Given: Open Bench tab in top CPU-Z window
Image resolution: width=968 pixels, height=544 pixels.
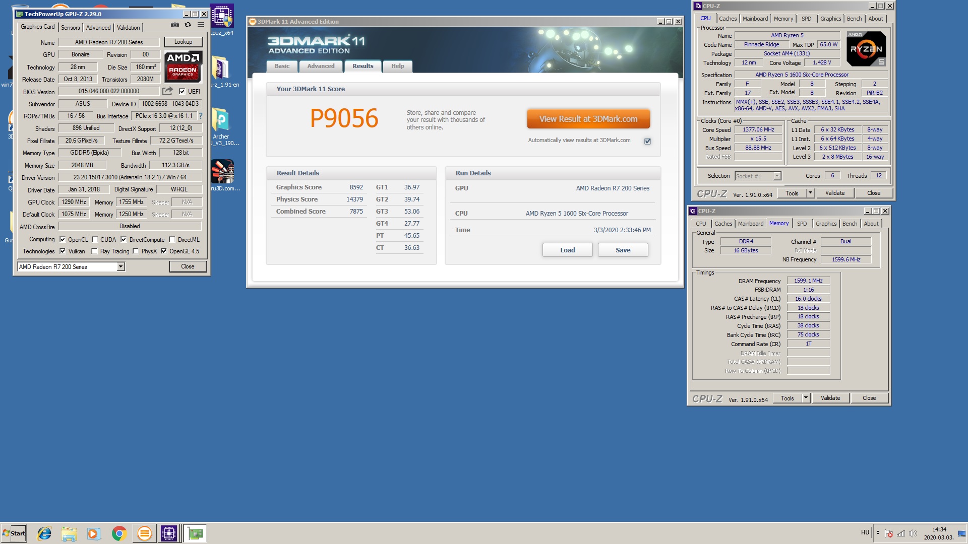Looking at the screenshot, I should [854, 19].
